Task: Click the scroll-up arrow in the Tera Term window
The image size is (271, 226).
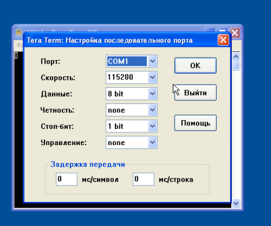Action: click(x=236, y=57)
